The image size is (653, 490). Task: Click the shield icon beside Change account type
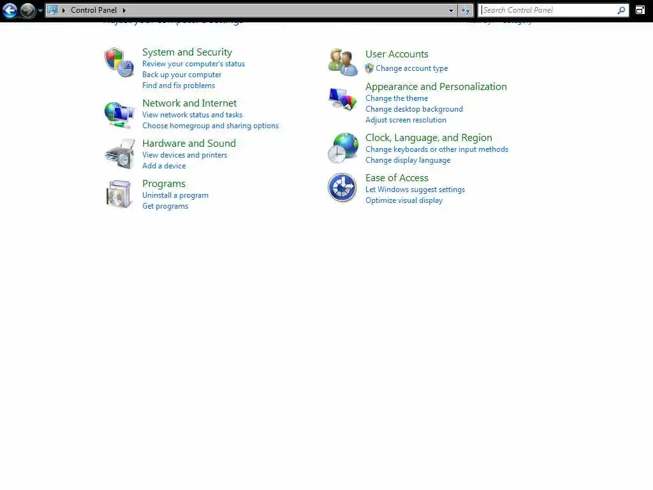point(369,68)
